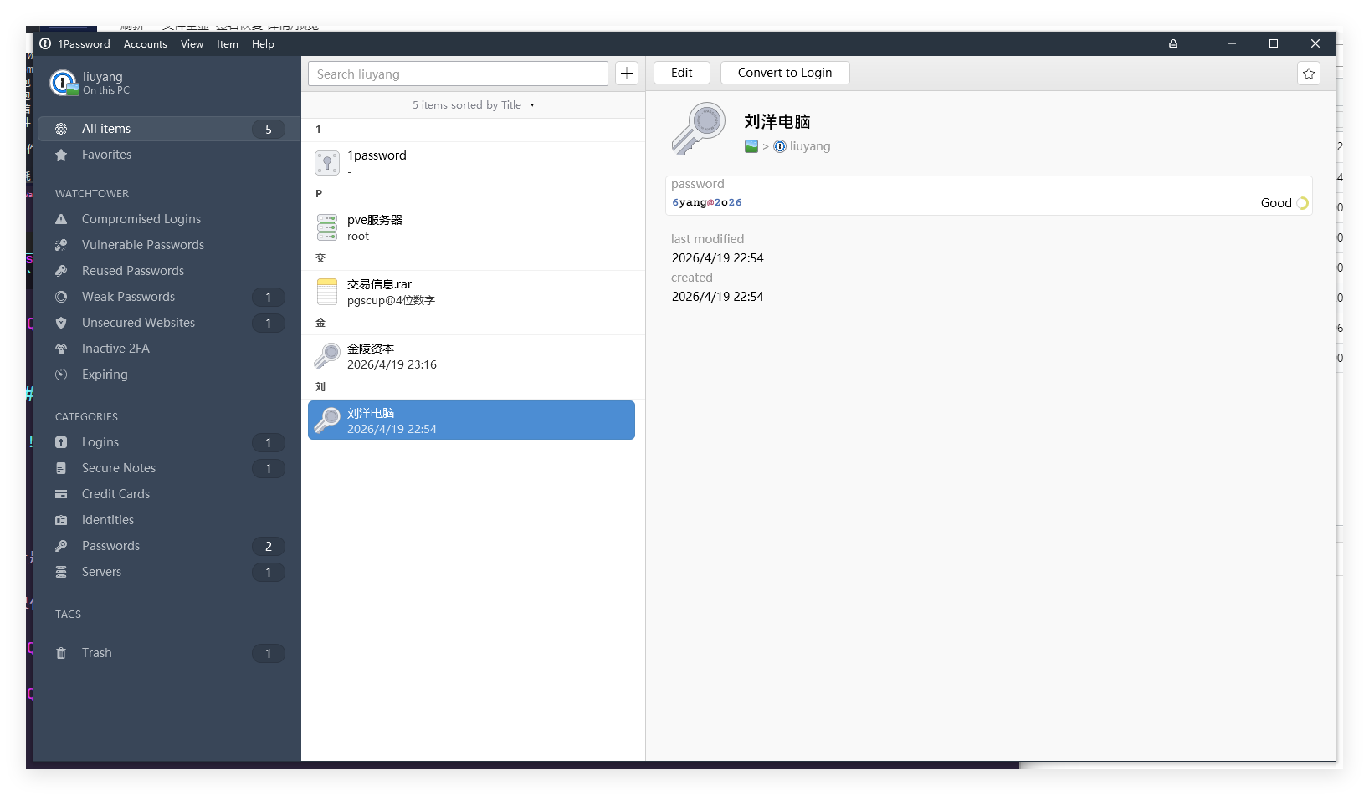Click the Passwords count badge 2

point(269,546)
